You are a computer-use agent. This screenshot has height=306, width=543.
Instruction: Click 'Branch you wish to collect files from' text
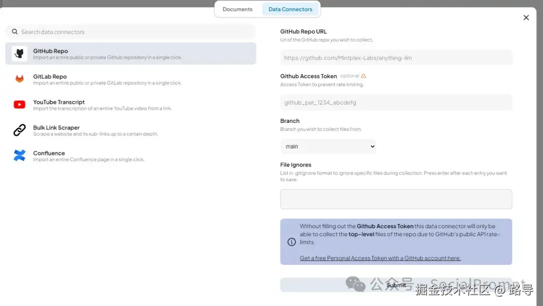click(x=321, y=129)
